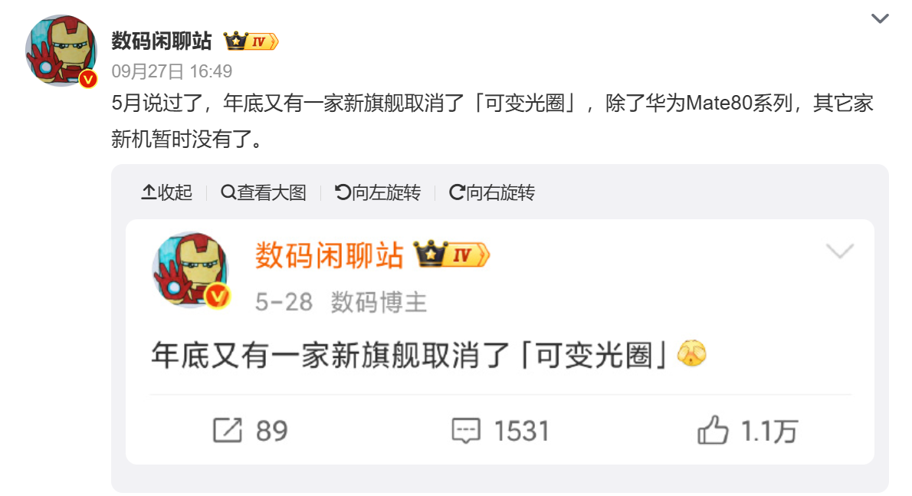The image size is (912, 496).
Task: Click the Iron Man avatar of the main post
Action: coord(61,51)
